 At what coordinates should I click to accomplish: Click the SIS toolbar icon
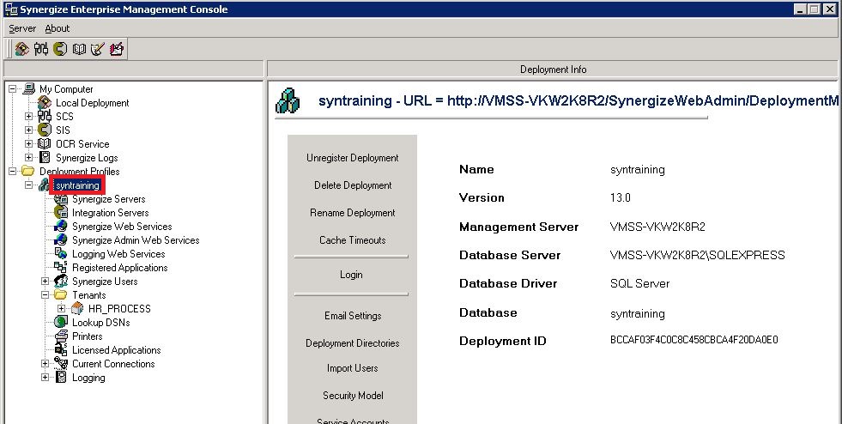tap(60, 49)
